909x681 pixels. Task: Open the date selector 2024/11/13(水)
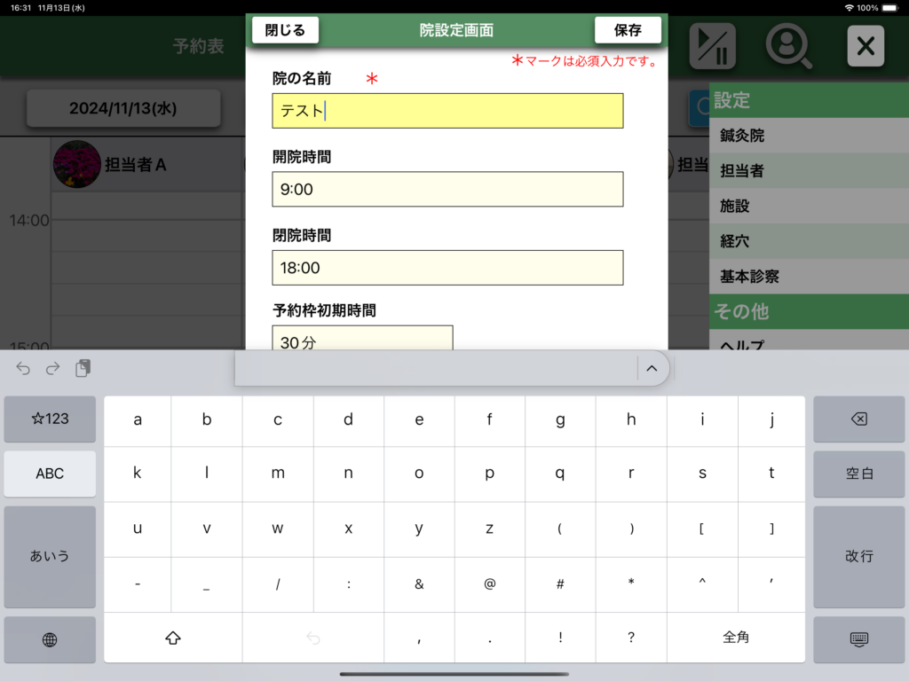click(x=123, y=108)
